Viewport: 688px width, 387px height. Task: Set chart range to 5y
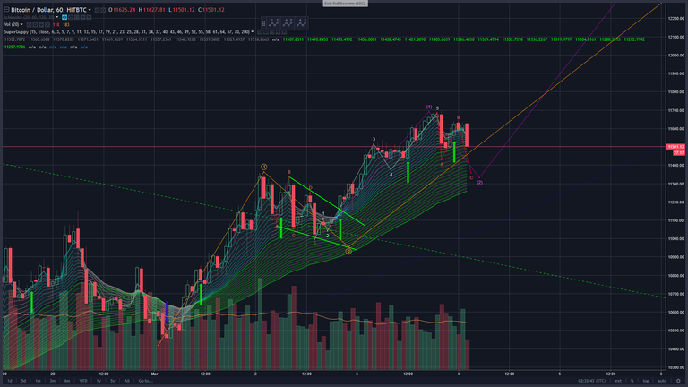112,381
